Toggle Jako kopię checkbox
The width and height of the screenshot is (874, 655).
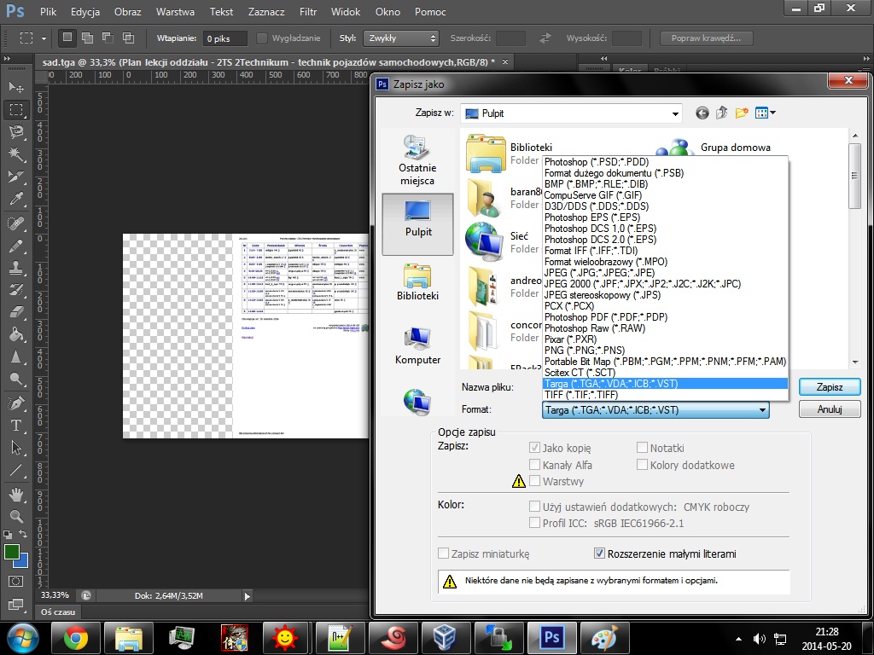point(534,447)
